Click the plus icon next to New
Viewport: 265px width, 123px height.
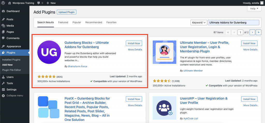(x=48, y=3)
